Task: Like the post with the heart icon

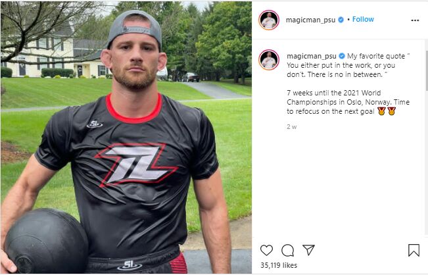Action: click(x=266, y=250)
